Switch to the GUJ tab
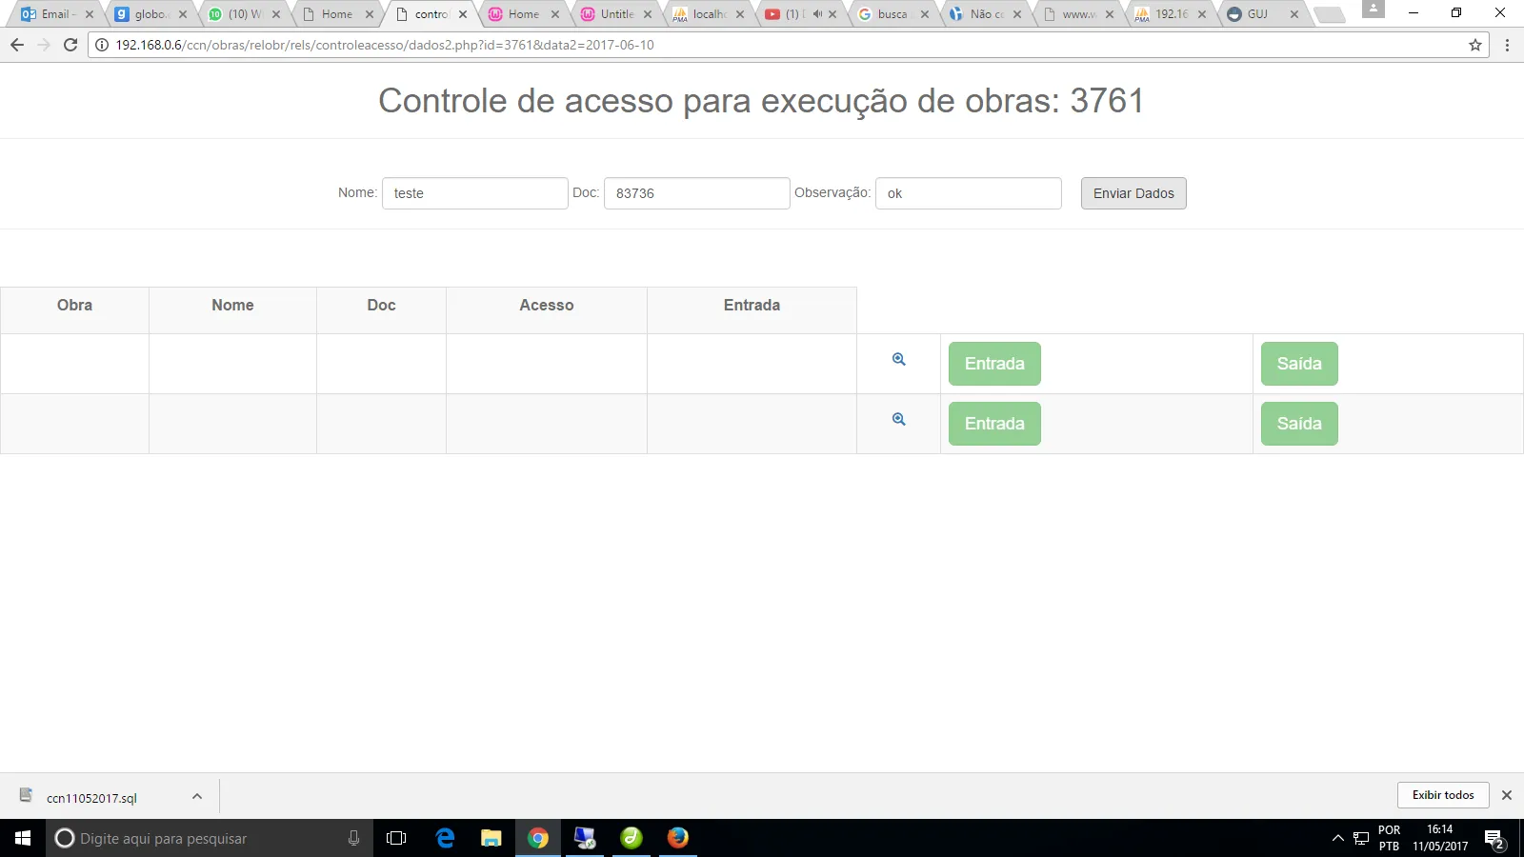The width and height of the screenshot is (1524, 857). [1257, 14]
